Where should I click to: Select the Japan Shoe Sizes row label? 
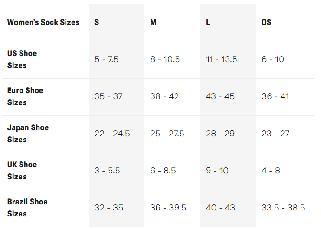click(28, 134)
